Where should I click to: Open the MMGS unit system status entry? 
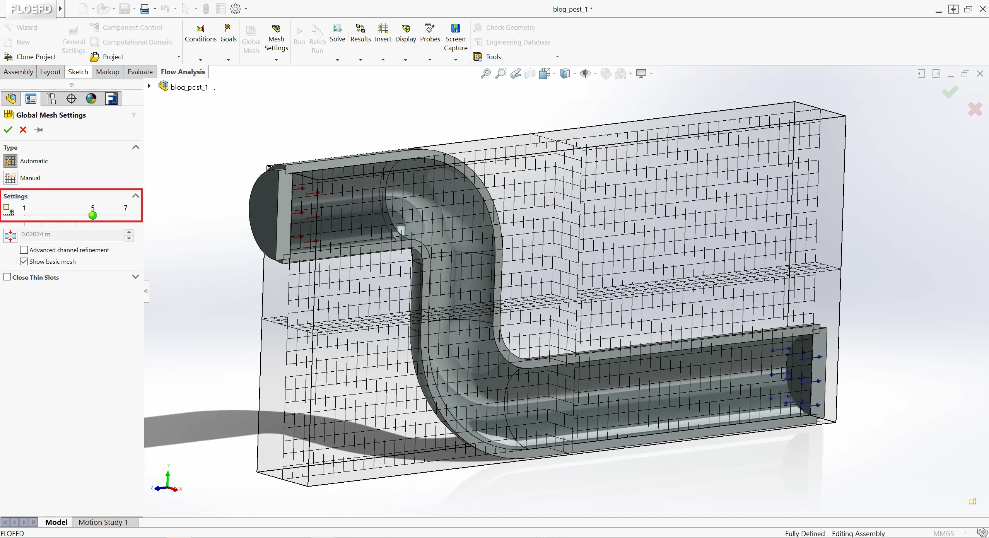944,533
